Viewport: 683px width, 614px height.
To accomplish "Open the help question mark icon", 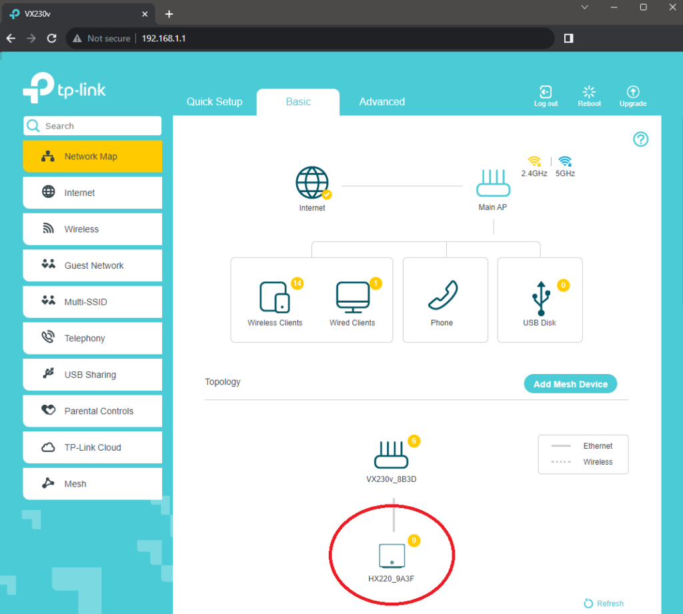I will click(641, 139).
